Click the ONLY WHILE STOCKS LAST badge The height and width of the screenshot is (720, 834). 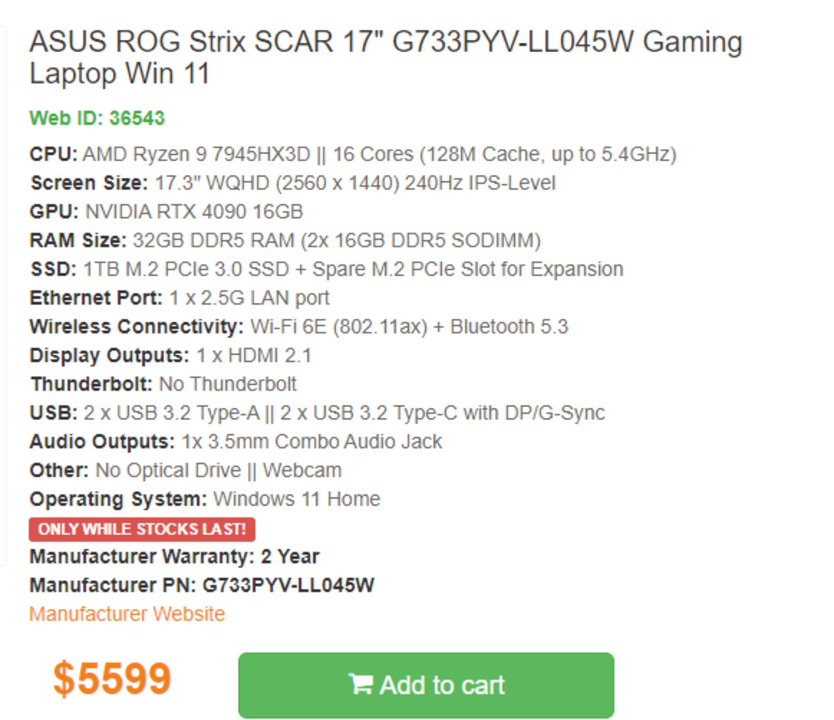click(142, 529)
